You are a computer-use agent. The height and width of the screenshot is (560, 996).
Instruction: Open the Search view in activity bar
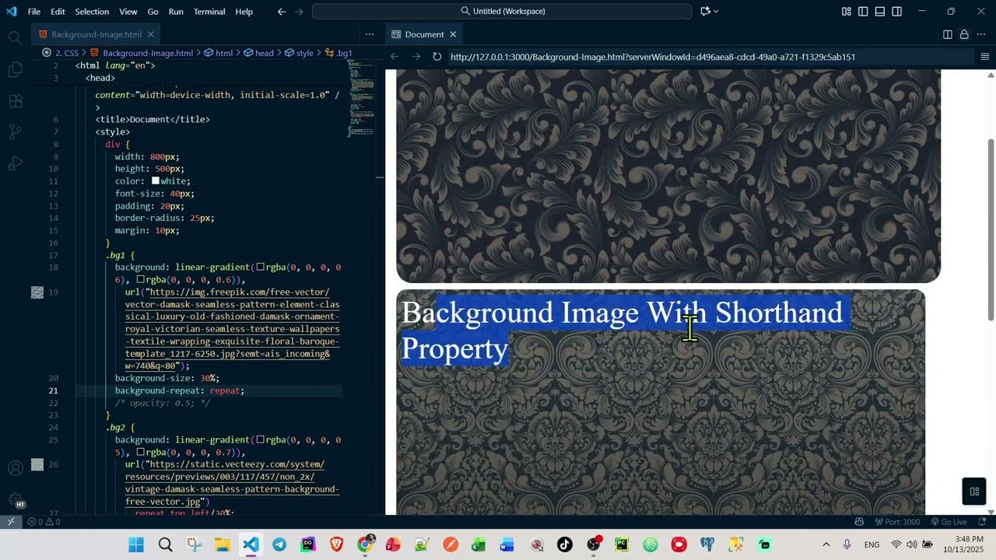15,37
